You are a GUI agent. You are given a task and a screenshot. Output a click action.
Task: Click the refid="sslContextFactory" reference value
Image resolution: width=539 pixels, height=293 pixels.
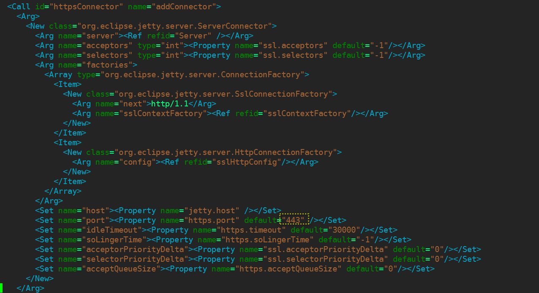click(x=307, y=114)
